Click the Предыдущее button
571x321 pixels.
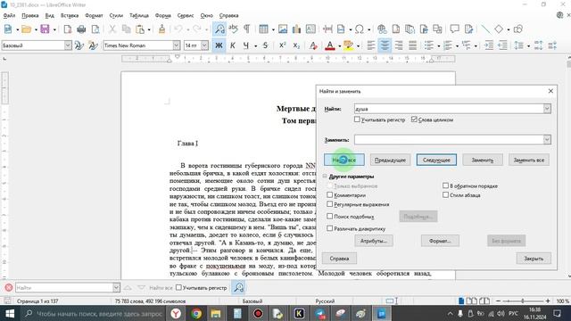(390, 160)
